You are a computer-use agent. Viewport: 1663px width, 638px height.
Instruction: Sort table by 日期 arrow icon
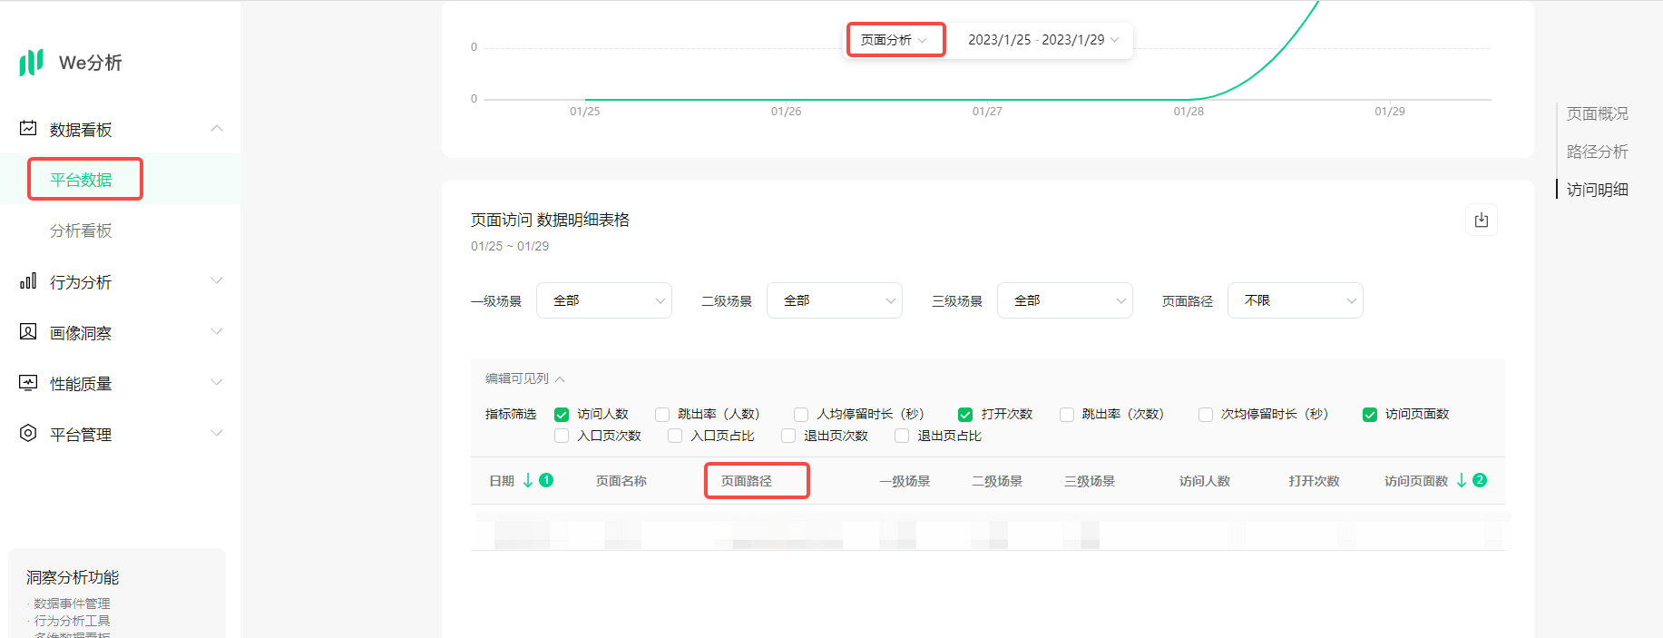(528, 481)
